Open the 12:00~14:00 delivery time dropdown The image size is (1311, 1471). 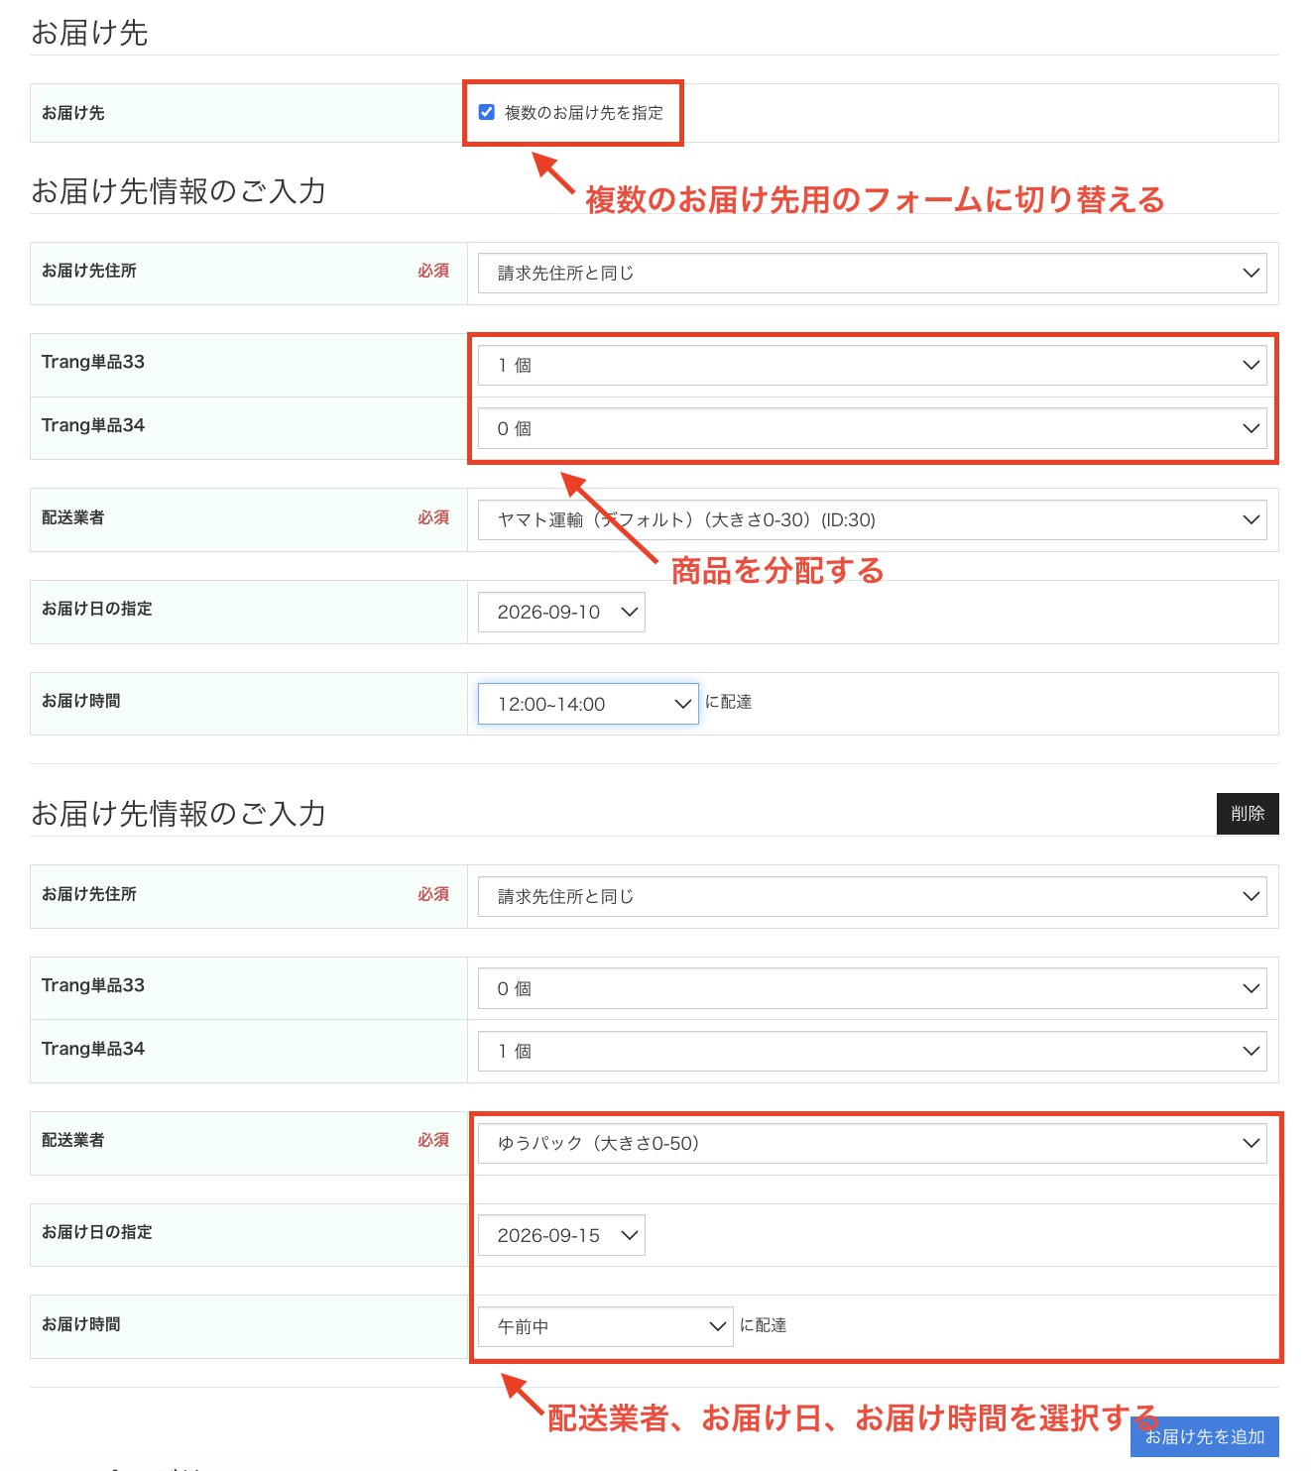(x=588, y=704)
